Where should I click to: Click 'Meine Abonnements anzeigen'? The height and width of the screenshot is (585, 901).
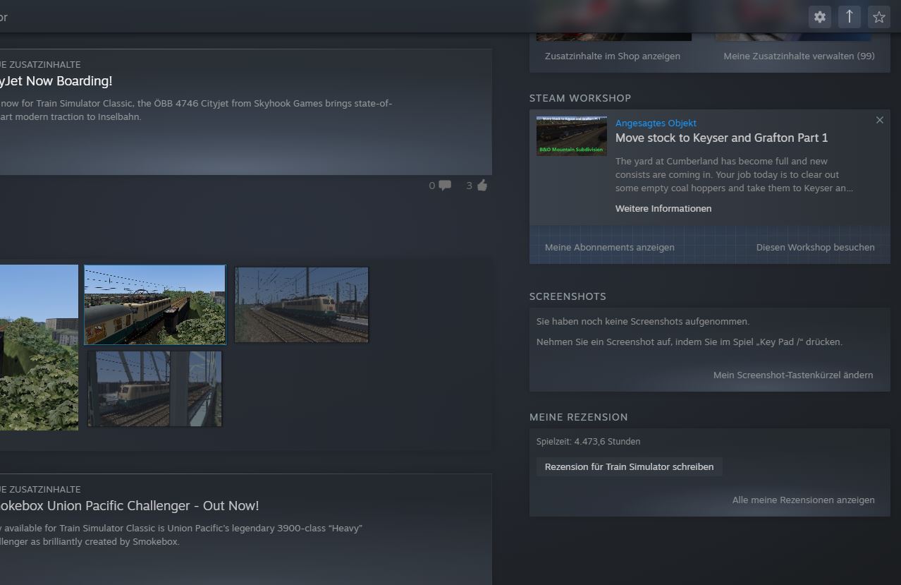click(x=610, y=247)
